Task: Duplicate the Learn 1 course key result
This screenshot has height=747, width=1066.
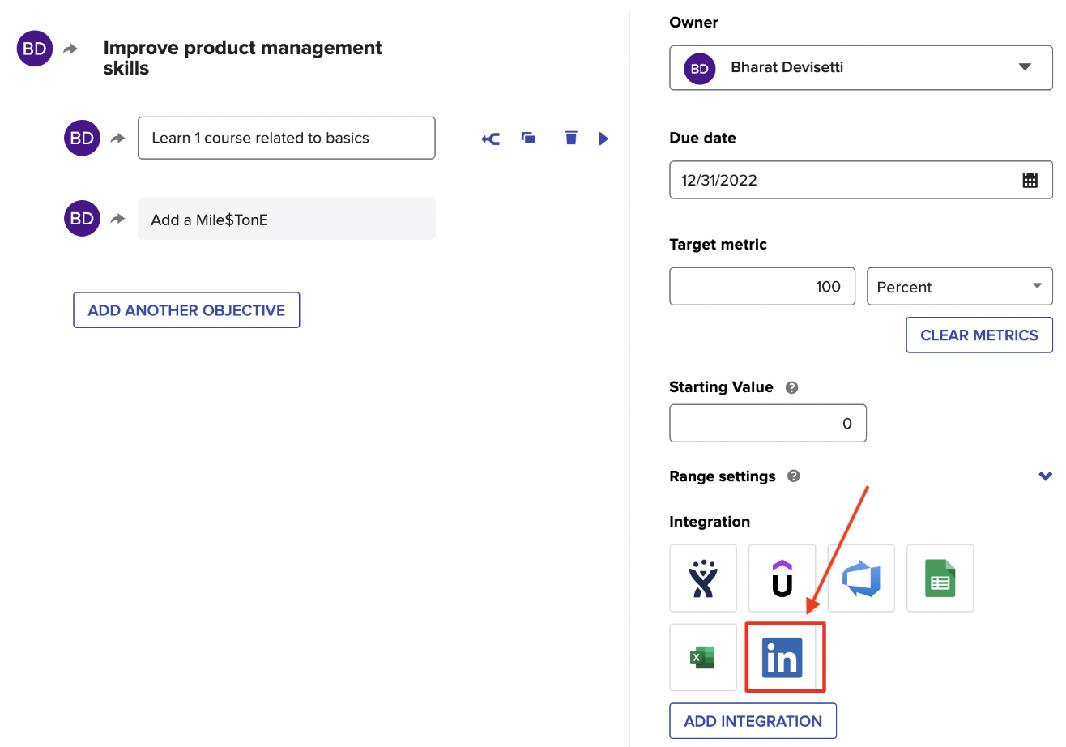Action: click(529, 138)
